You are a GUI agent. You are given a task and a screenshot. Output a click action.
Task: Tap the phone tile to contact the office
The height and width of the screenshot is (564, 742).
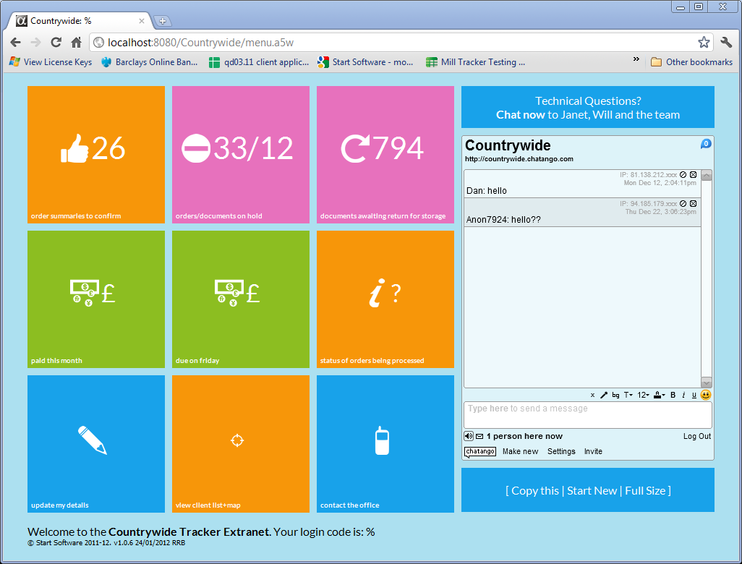pyautogui.click(x=385, y=443)
